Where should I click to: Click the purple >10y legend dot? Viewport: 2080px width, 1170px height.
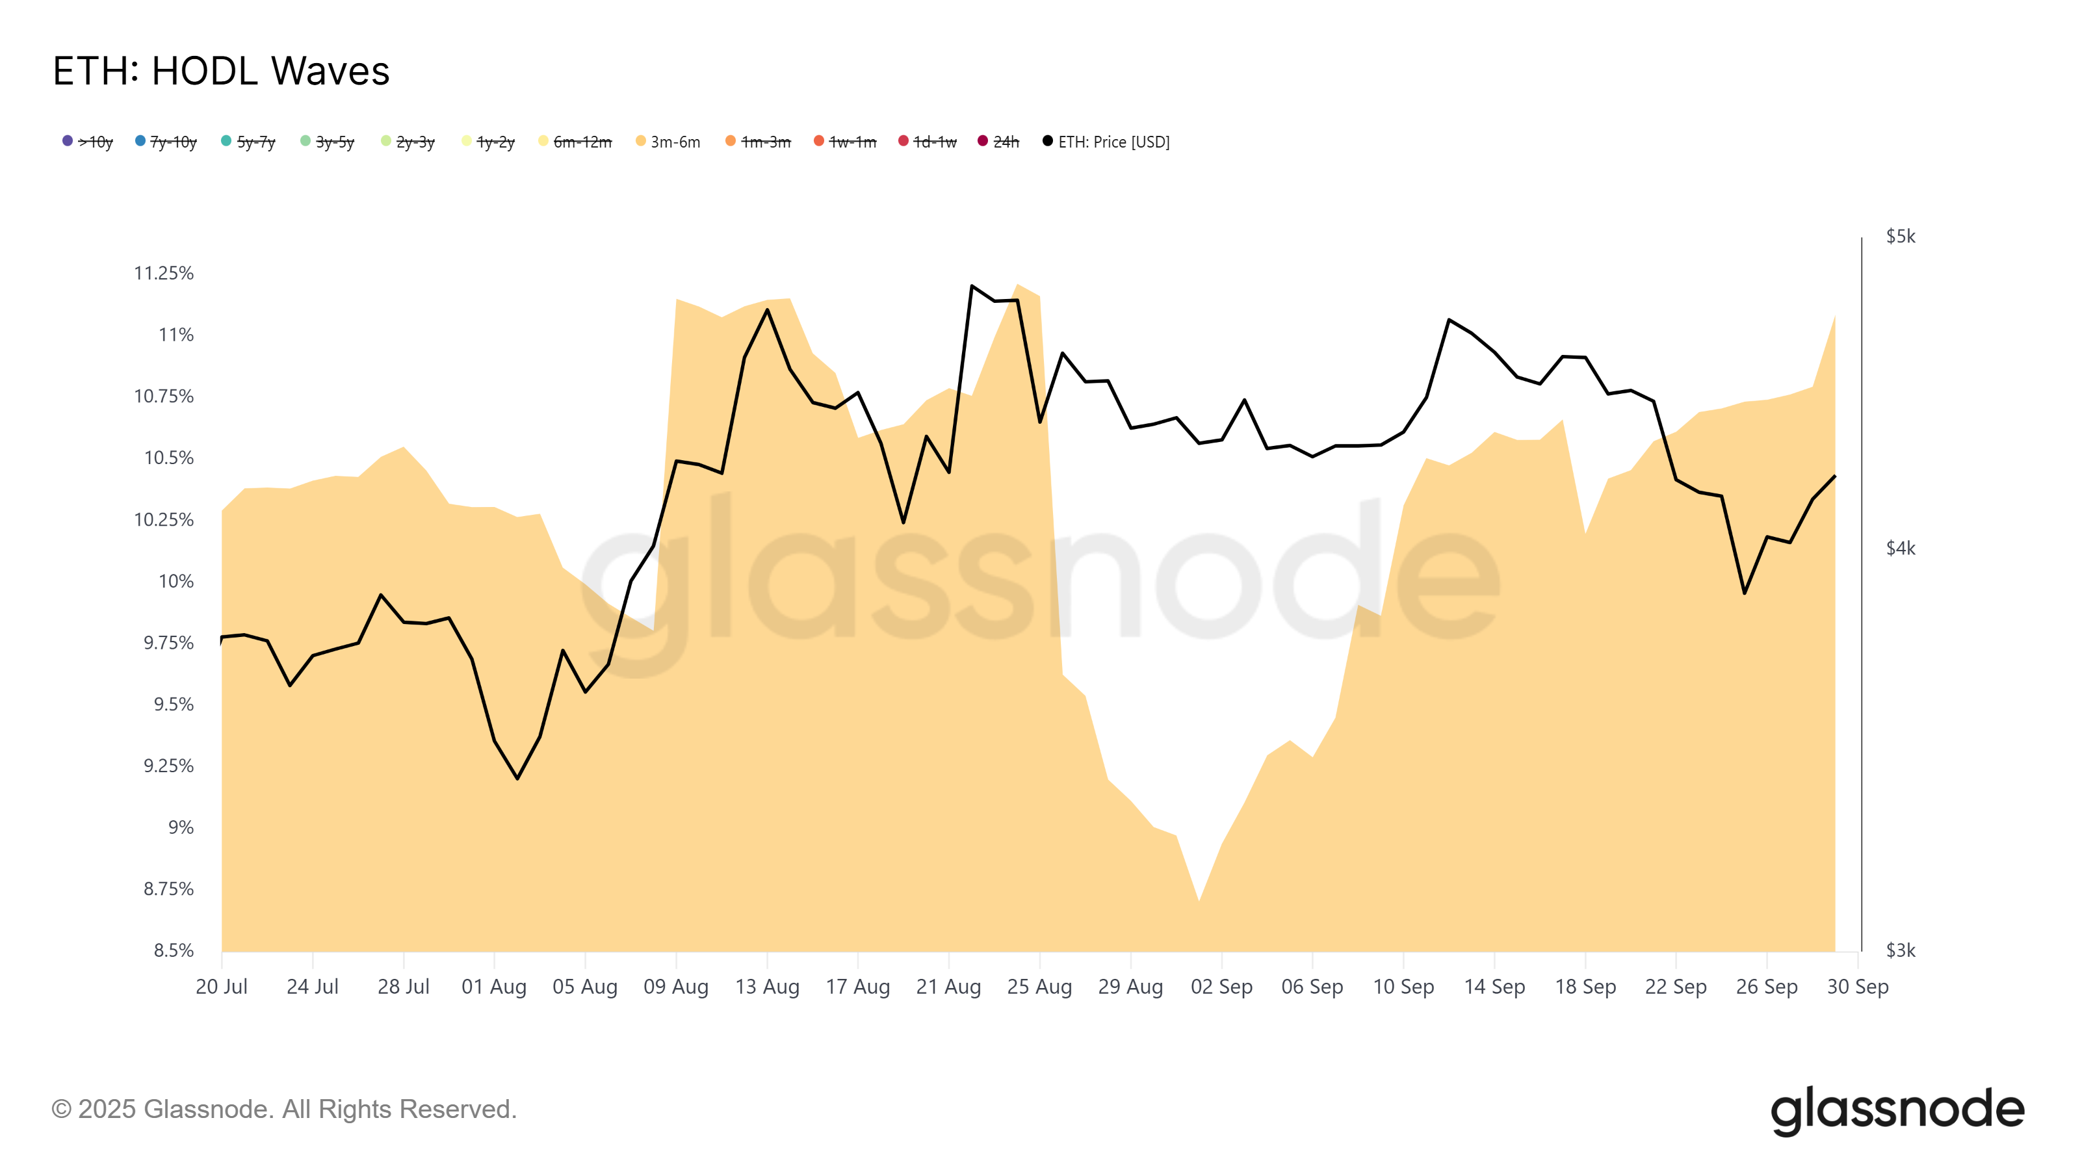68,141
